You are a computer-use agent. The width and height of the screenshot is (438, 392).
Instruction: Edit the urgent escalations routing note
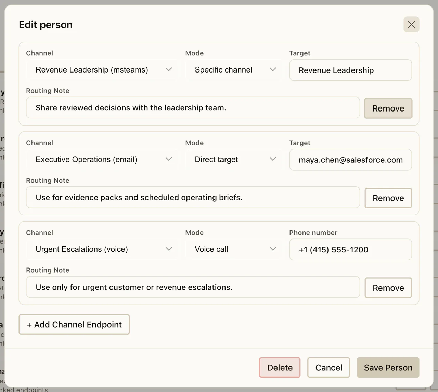(x=193, y=287)
